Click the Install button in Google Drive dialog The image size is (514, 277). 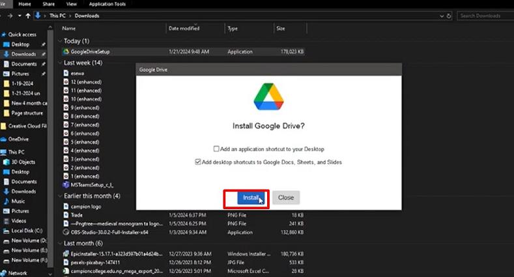[x=251, y=197]
